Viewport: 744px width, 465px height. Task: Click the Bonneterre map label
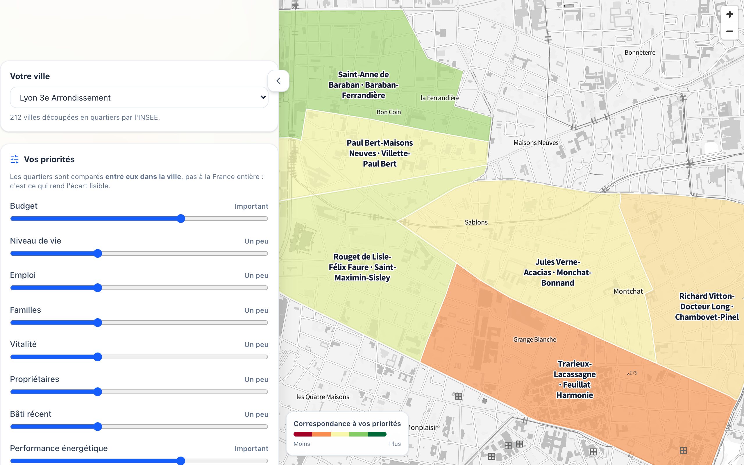click(640, 53)
